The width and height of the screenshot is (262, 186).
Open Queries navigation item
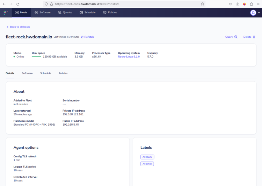[x=65, y=13]
